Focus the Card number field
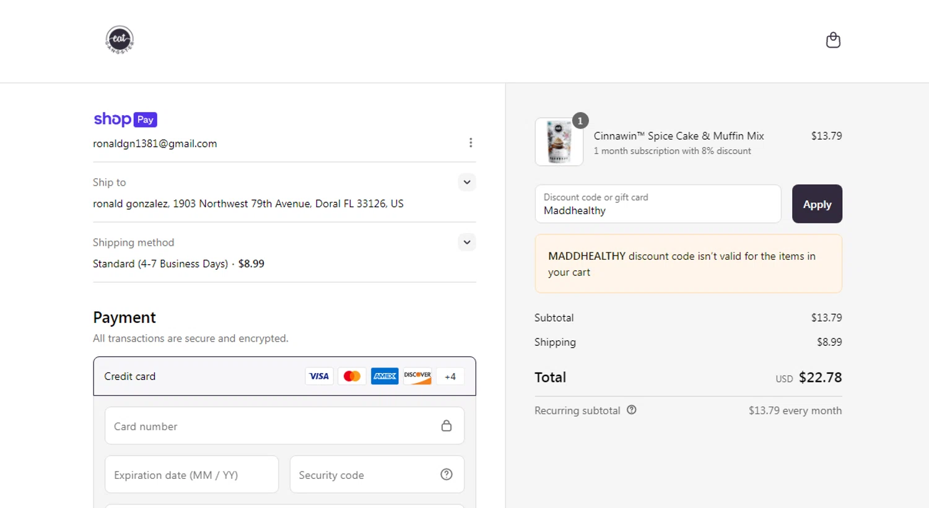 click(x=284, y=426)
